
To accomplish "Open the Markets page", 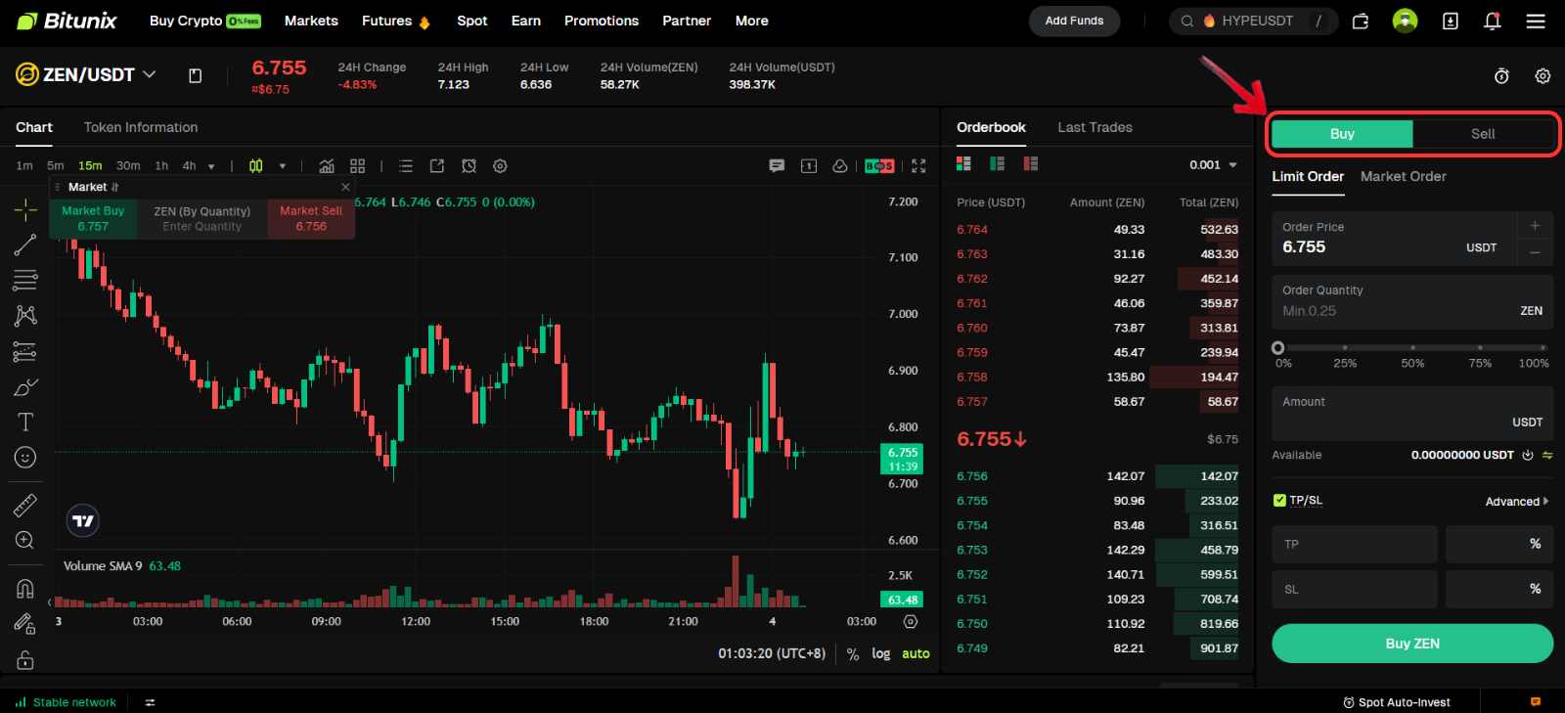I will click(x=311, y=21).
